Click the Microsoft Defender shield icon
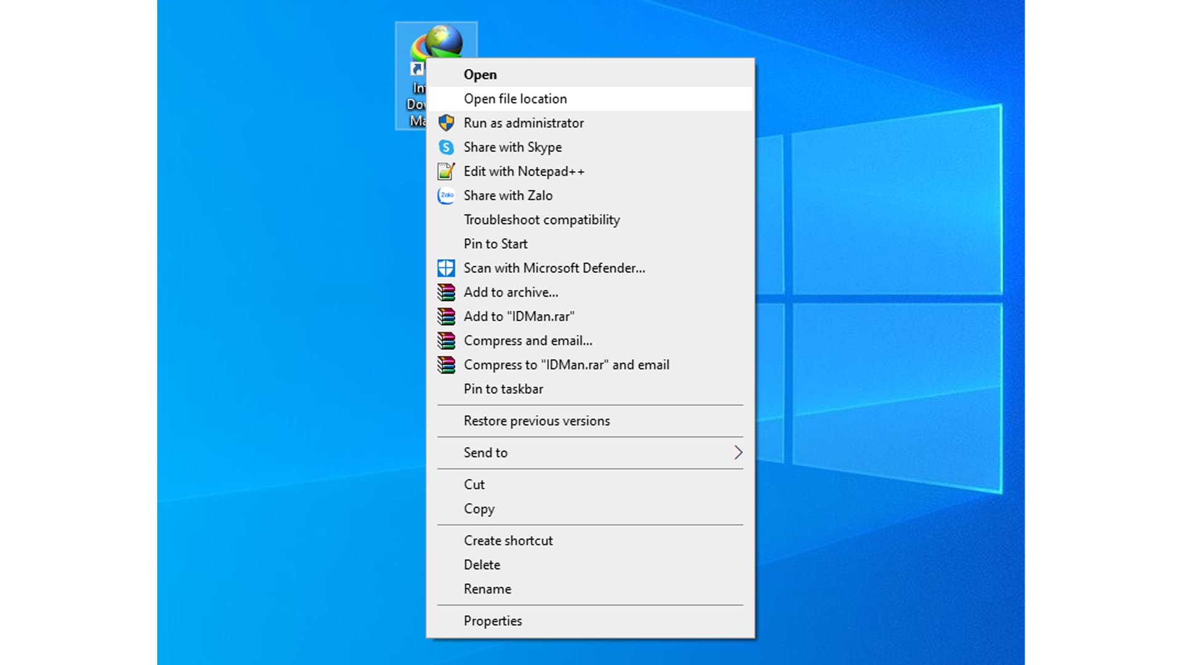This screenshot has width=1183, height=665. [x=446, y=268]
